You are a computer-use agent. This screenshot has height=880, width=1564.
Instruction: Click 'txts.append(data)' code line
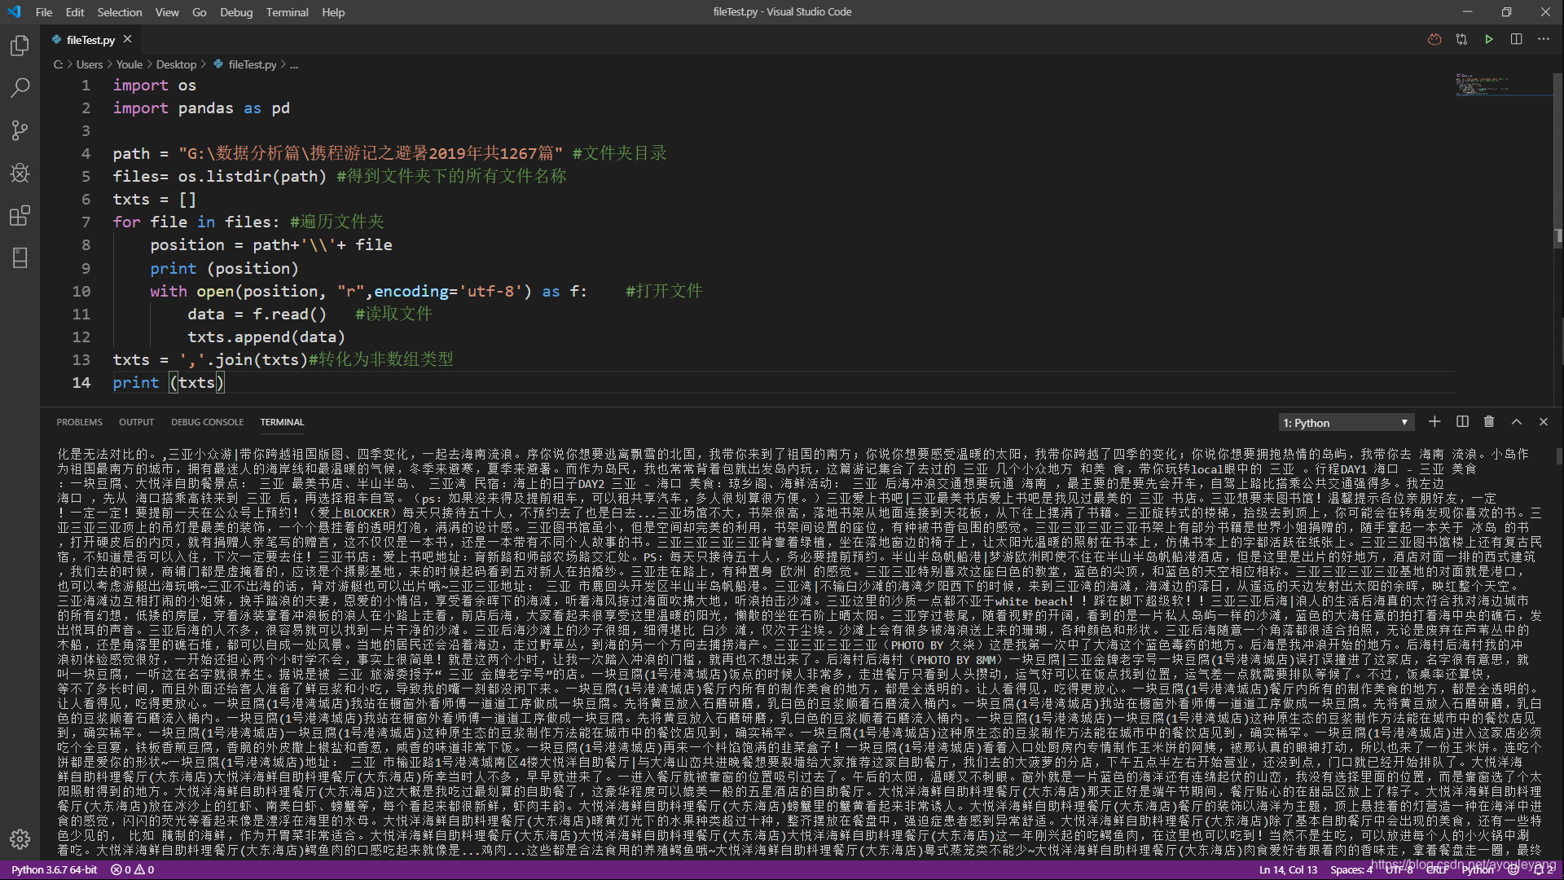pyautogui.click(x=266, y=337)
